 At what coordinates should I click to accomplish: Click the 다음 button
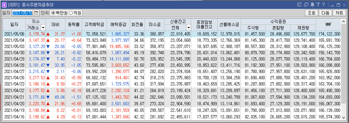pyautogui.click(x=325, y=13)
